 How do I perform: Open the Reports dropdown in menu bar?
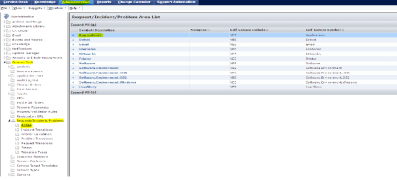36,8
